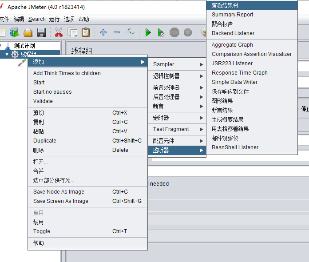The height and width of the screenshot is (262, 309).
Task: Select Comparison Assertion Visualizer
Action: click(252, 54)
